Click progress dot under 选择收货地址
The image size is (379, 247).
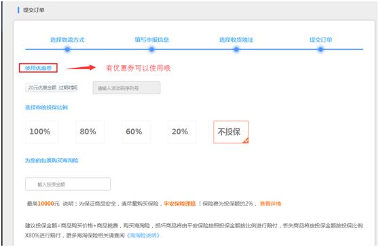[236, 50]
